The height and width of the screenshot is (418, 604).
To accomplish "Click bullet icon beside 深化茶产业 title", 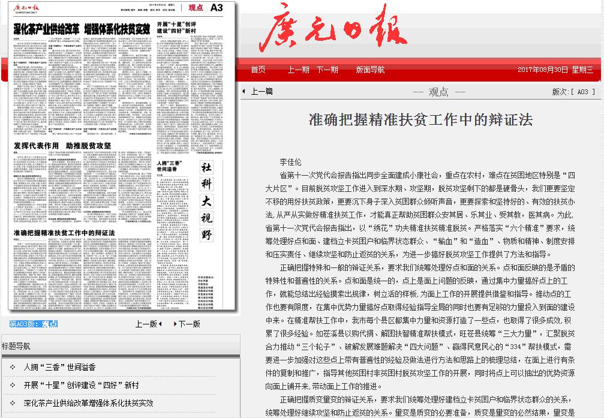I will [13, 403].
